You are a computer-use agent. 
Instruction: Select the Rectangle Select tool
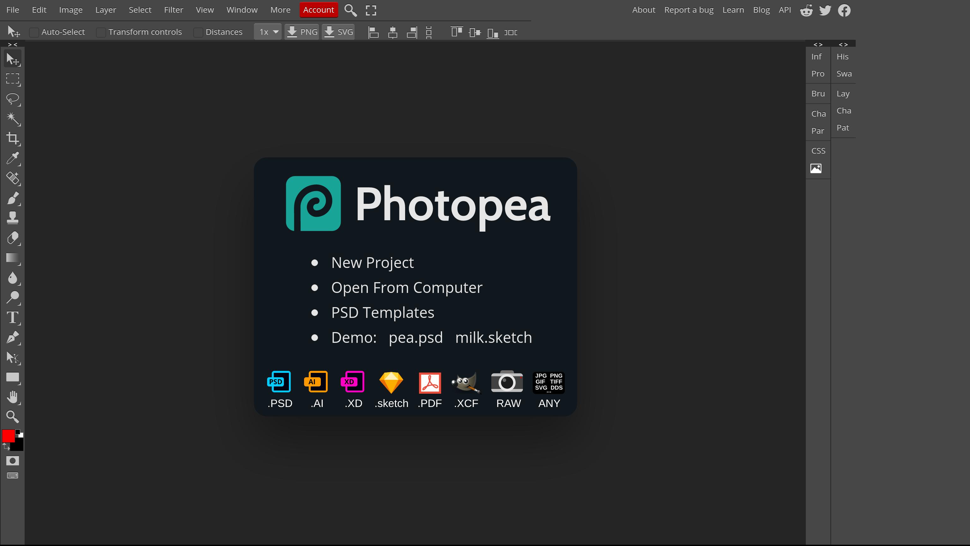click(13, 79)
